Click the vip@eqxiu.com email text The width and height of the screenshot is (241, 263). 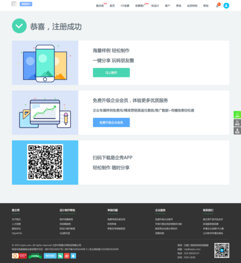point(192,249)
